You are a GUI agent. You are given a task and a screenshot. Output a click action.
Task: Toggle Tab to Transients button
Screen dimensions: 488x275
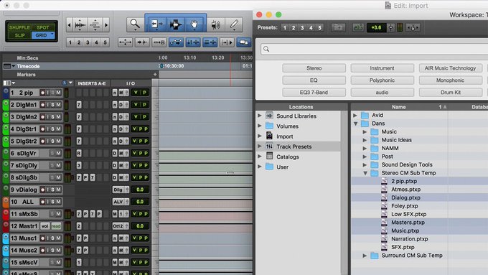coord(142,42)
